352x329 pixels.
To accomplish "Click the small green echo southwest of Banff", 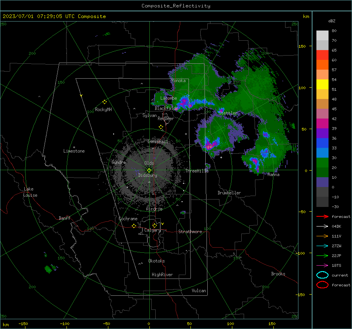I will (x=48, y=269).
